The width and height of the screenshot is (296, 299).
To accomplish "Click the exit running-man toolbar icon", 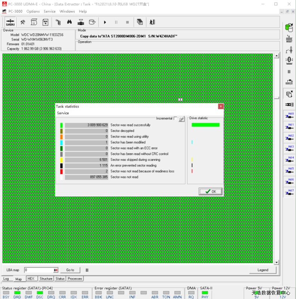I will click(152, 22).
